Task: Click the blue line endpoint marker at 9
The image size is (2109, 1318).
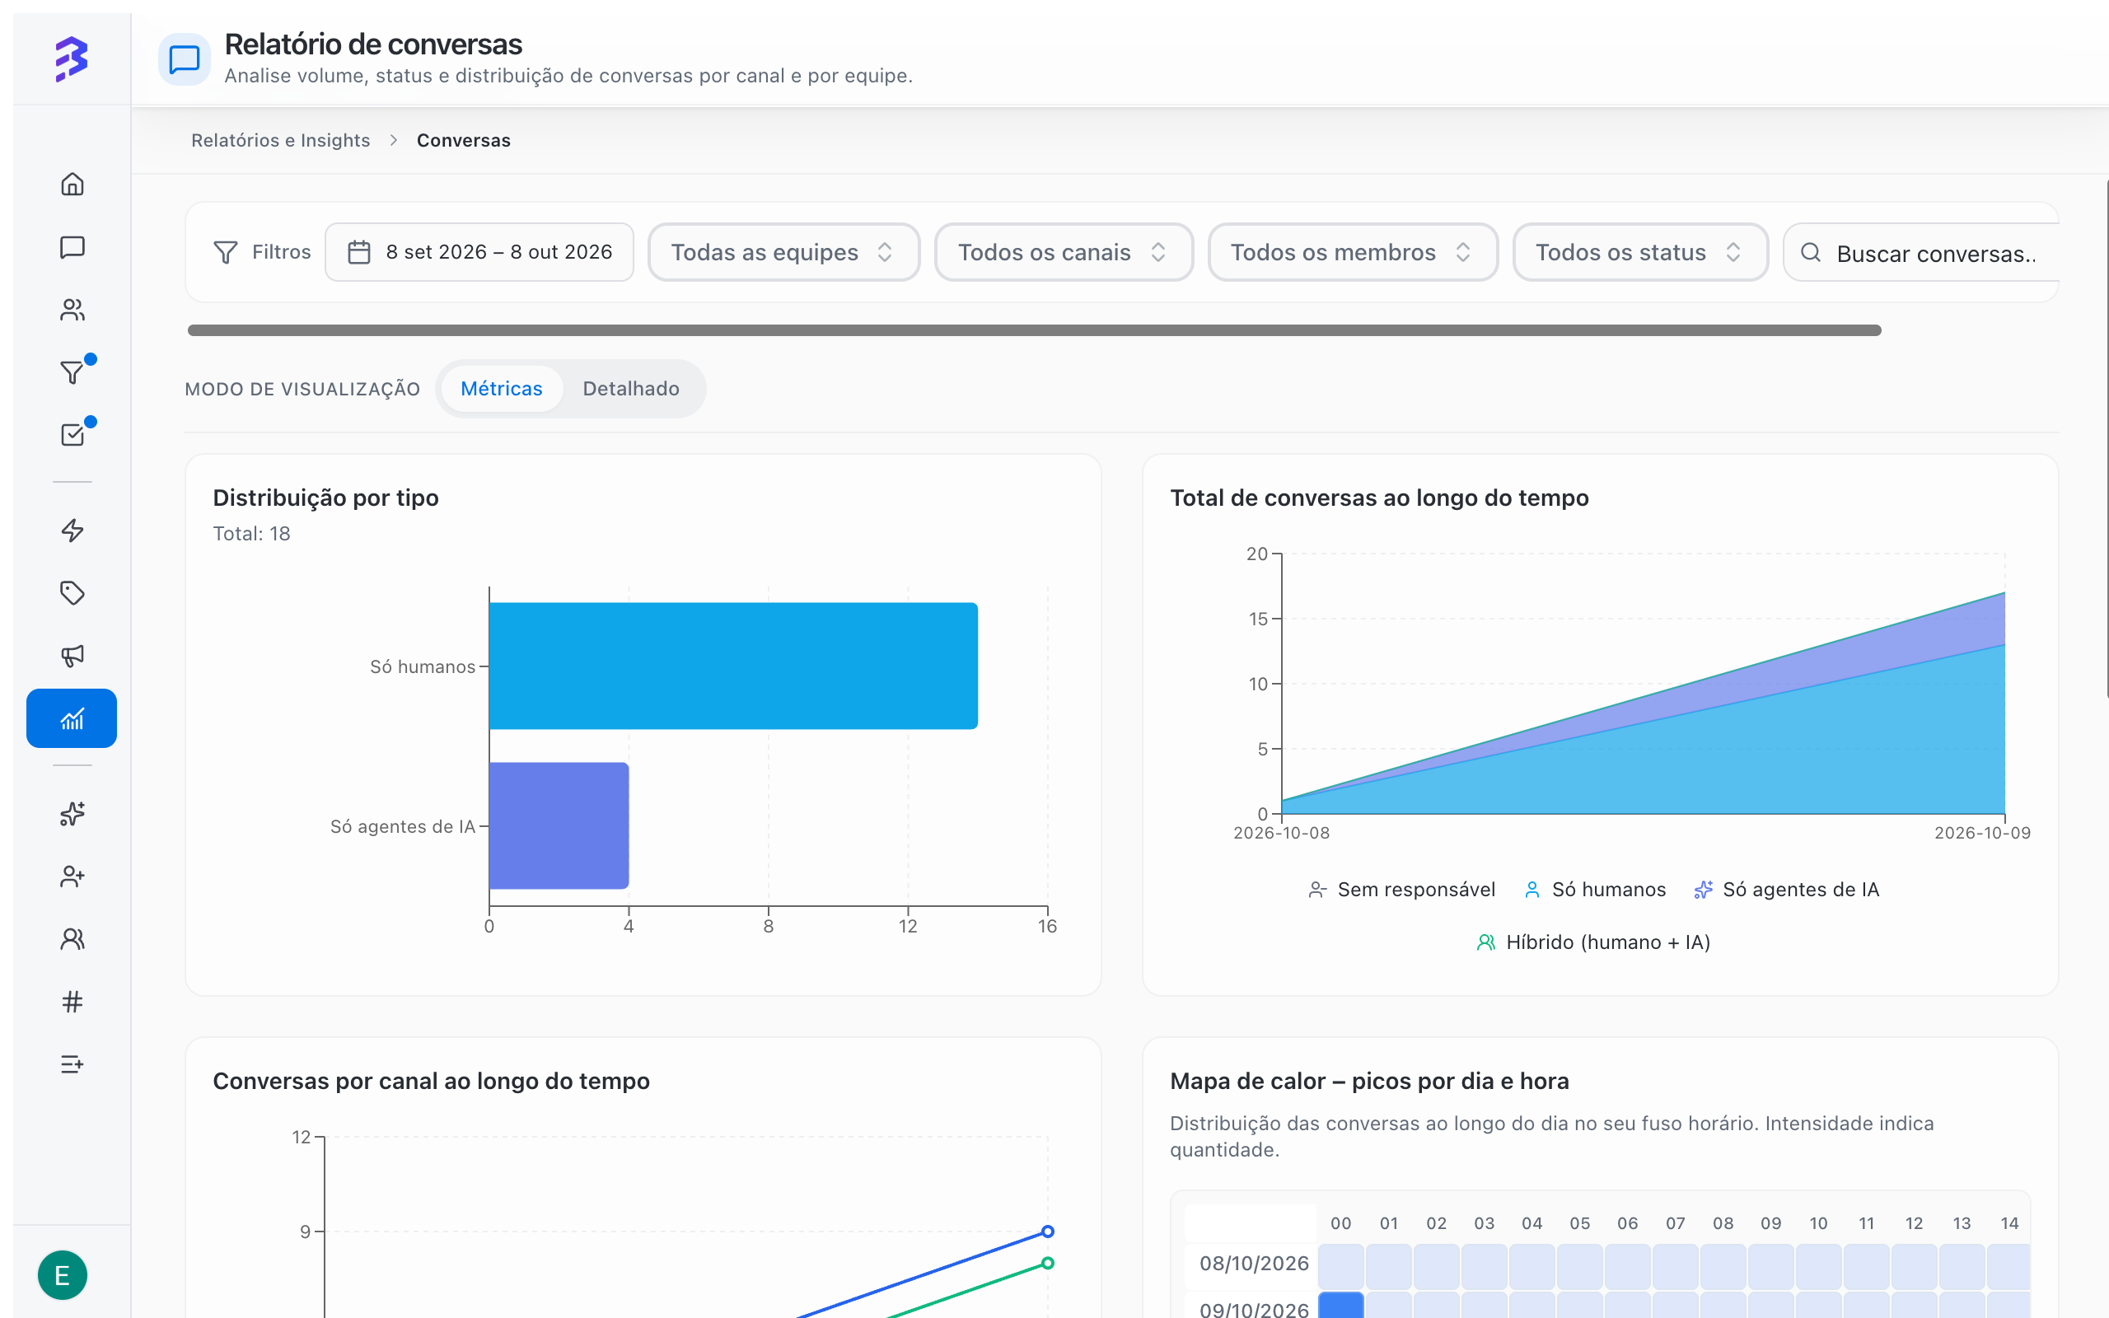Action: pyautogui.click(x=1048, y=1232)
